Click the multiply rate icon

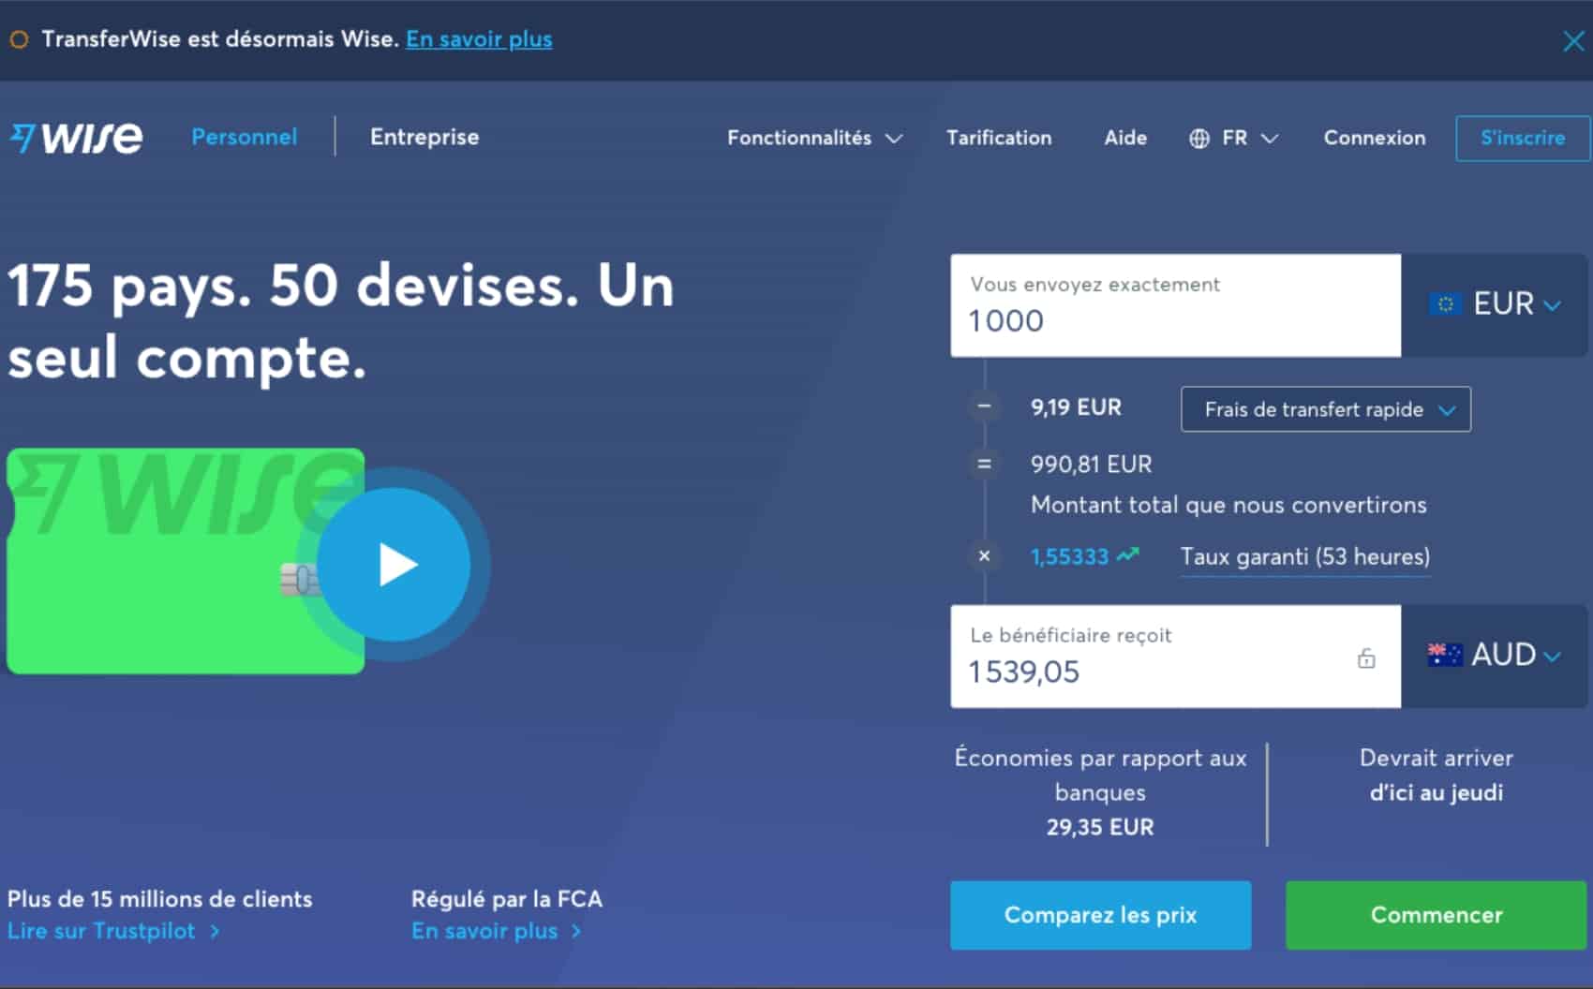tap(984, 555)
